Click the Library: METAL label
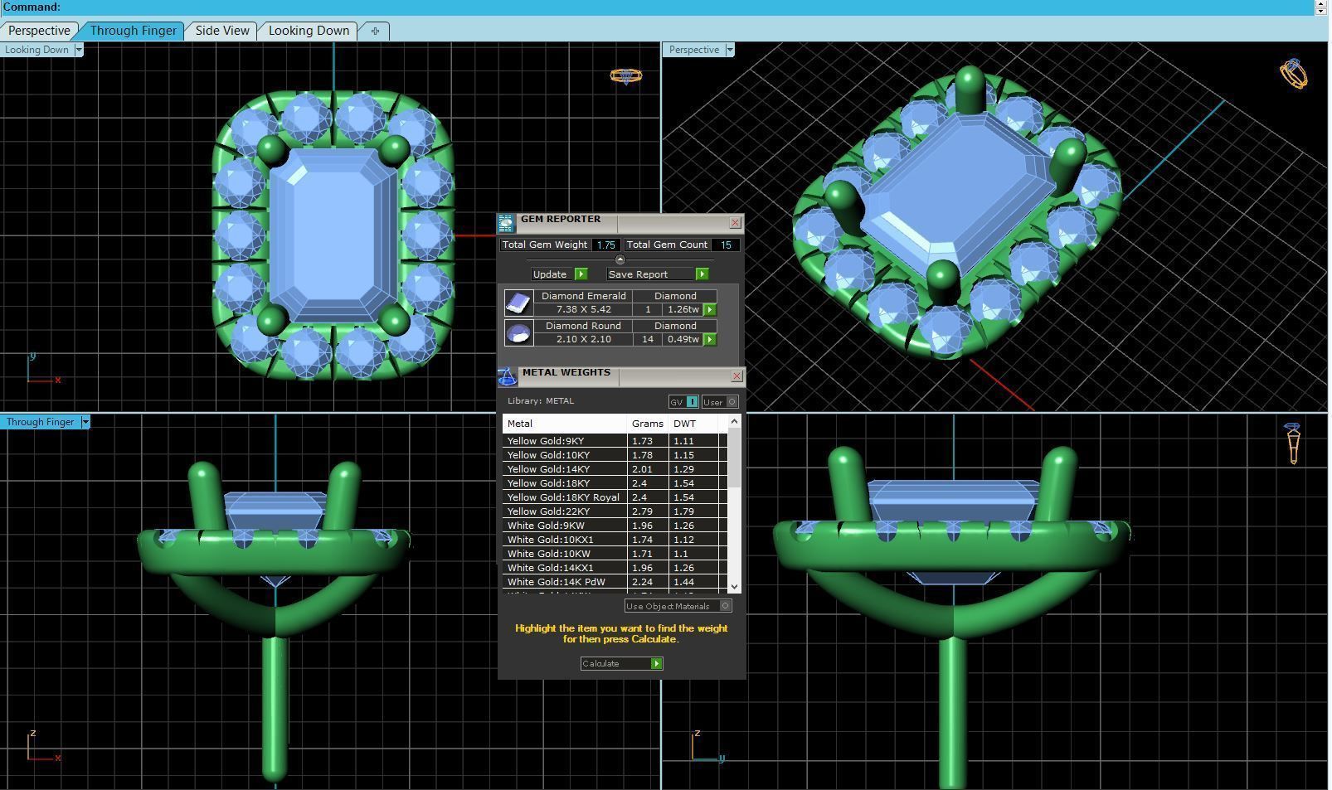 pyautogui.click(x=541, y=401)
